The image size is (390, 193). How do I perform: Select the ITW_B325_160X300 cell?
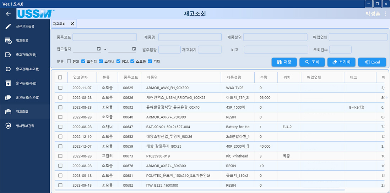point(162,185)
